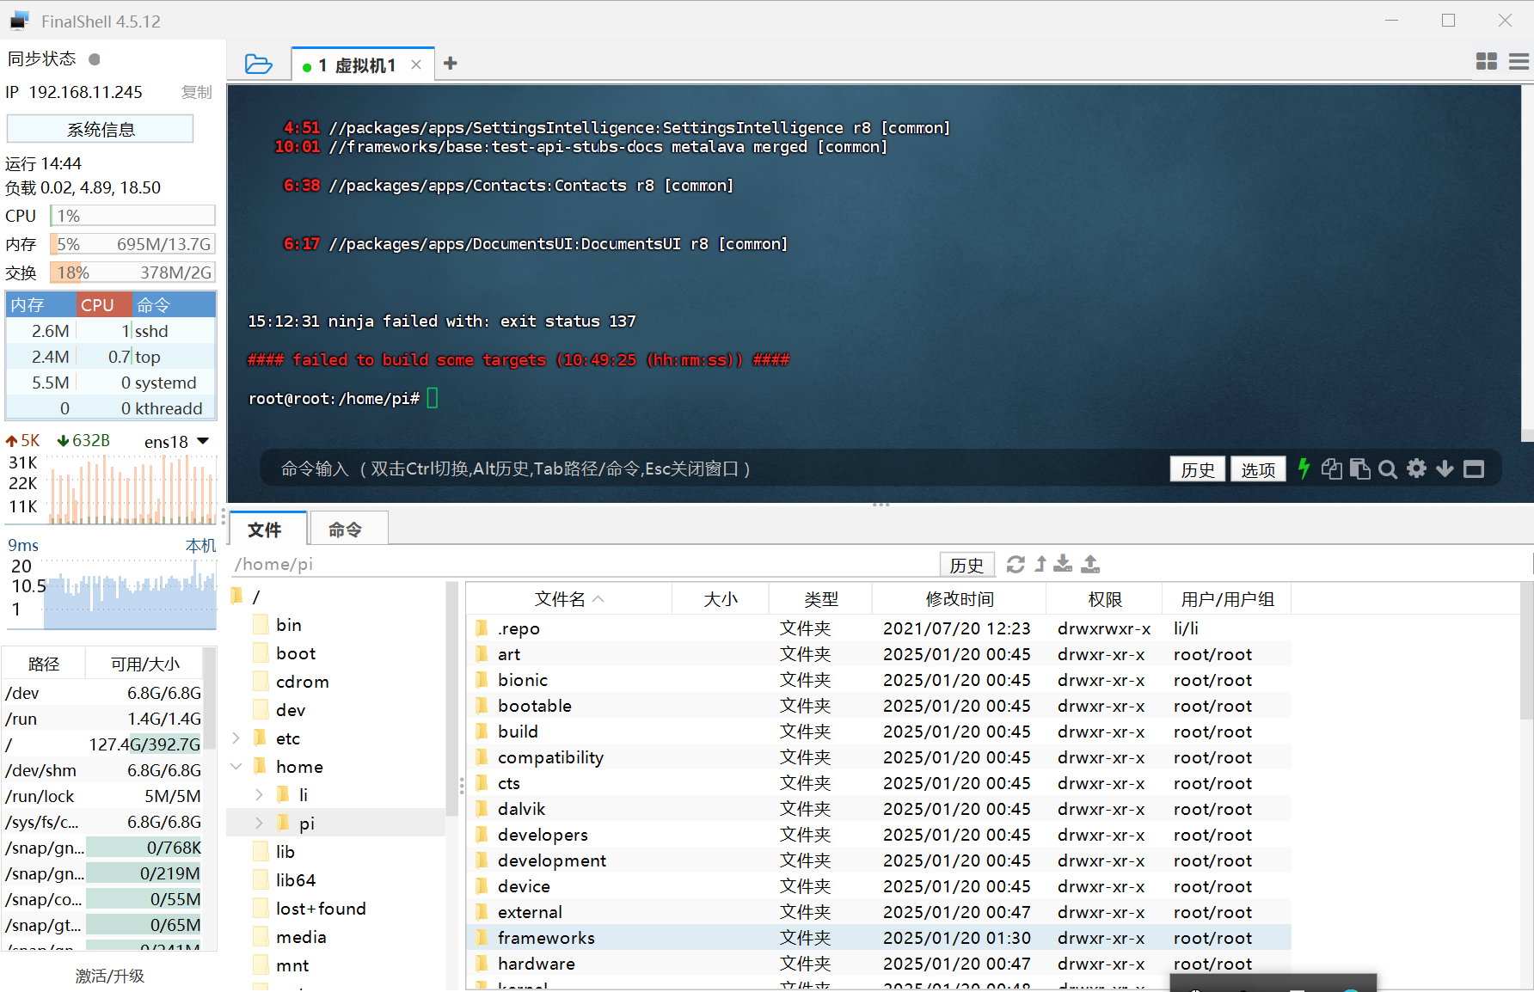Viewport: 1534px width, 992px height.
Task: Open terminal search with the magnifier icon
Action: (x=1388, y=468)
